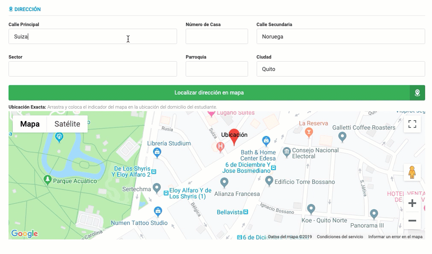Click the Koe - Quito Norte pin

click(x=311, y=209)
